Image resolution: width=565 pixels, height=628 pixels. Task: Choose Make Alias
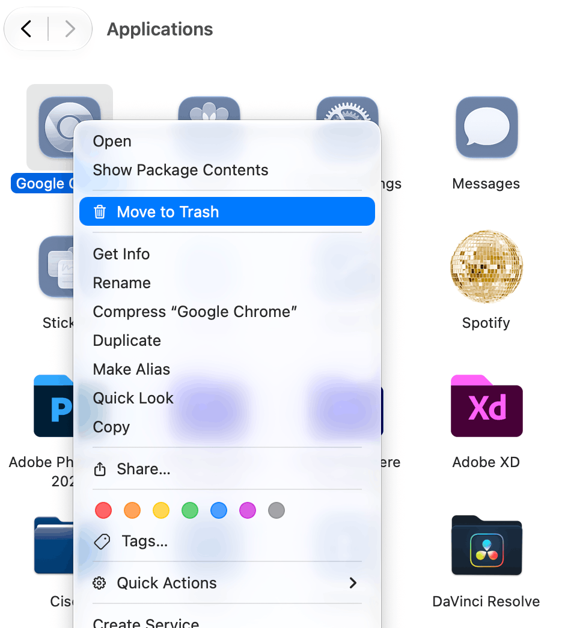pyautogui.click(x=227, y=370)
